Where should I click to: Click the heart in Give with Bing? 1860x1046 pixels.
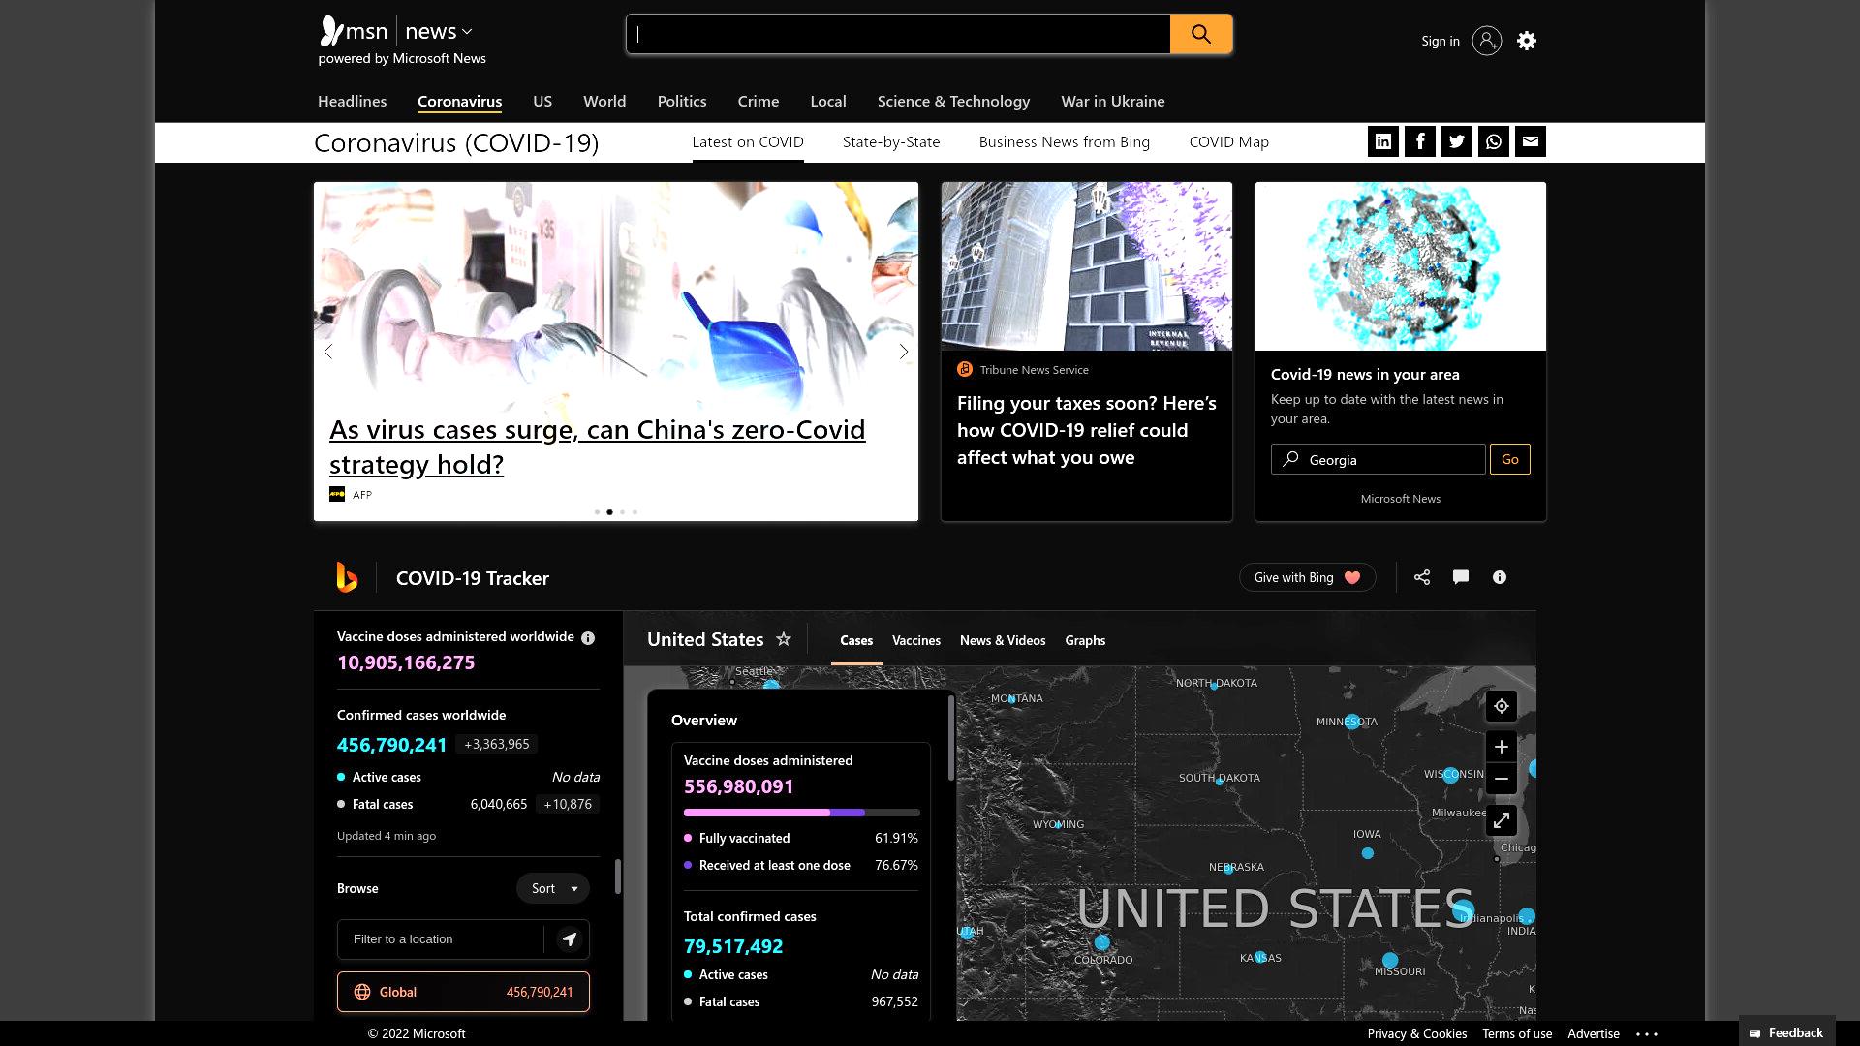(x=1352, y=577)
